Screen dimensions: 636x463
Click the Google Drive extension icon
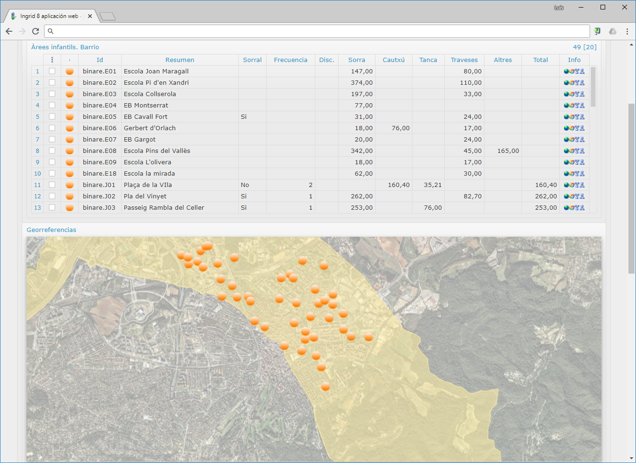pos(612,31)
